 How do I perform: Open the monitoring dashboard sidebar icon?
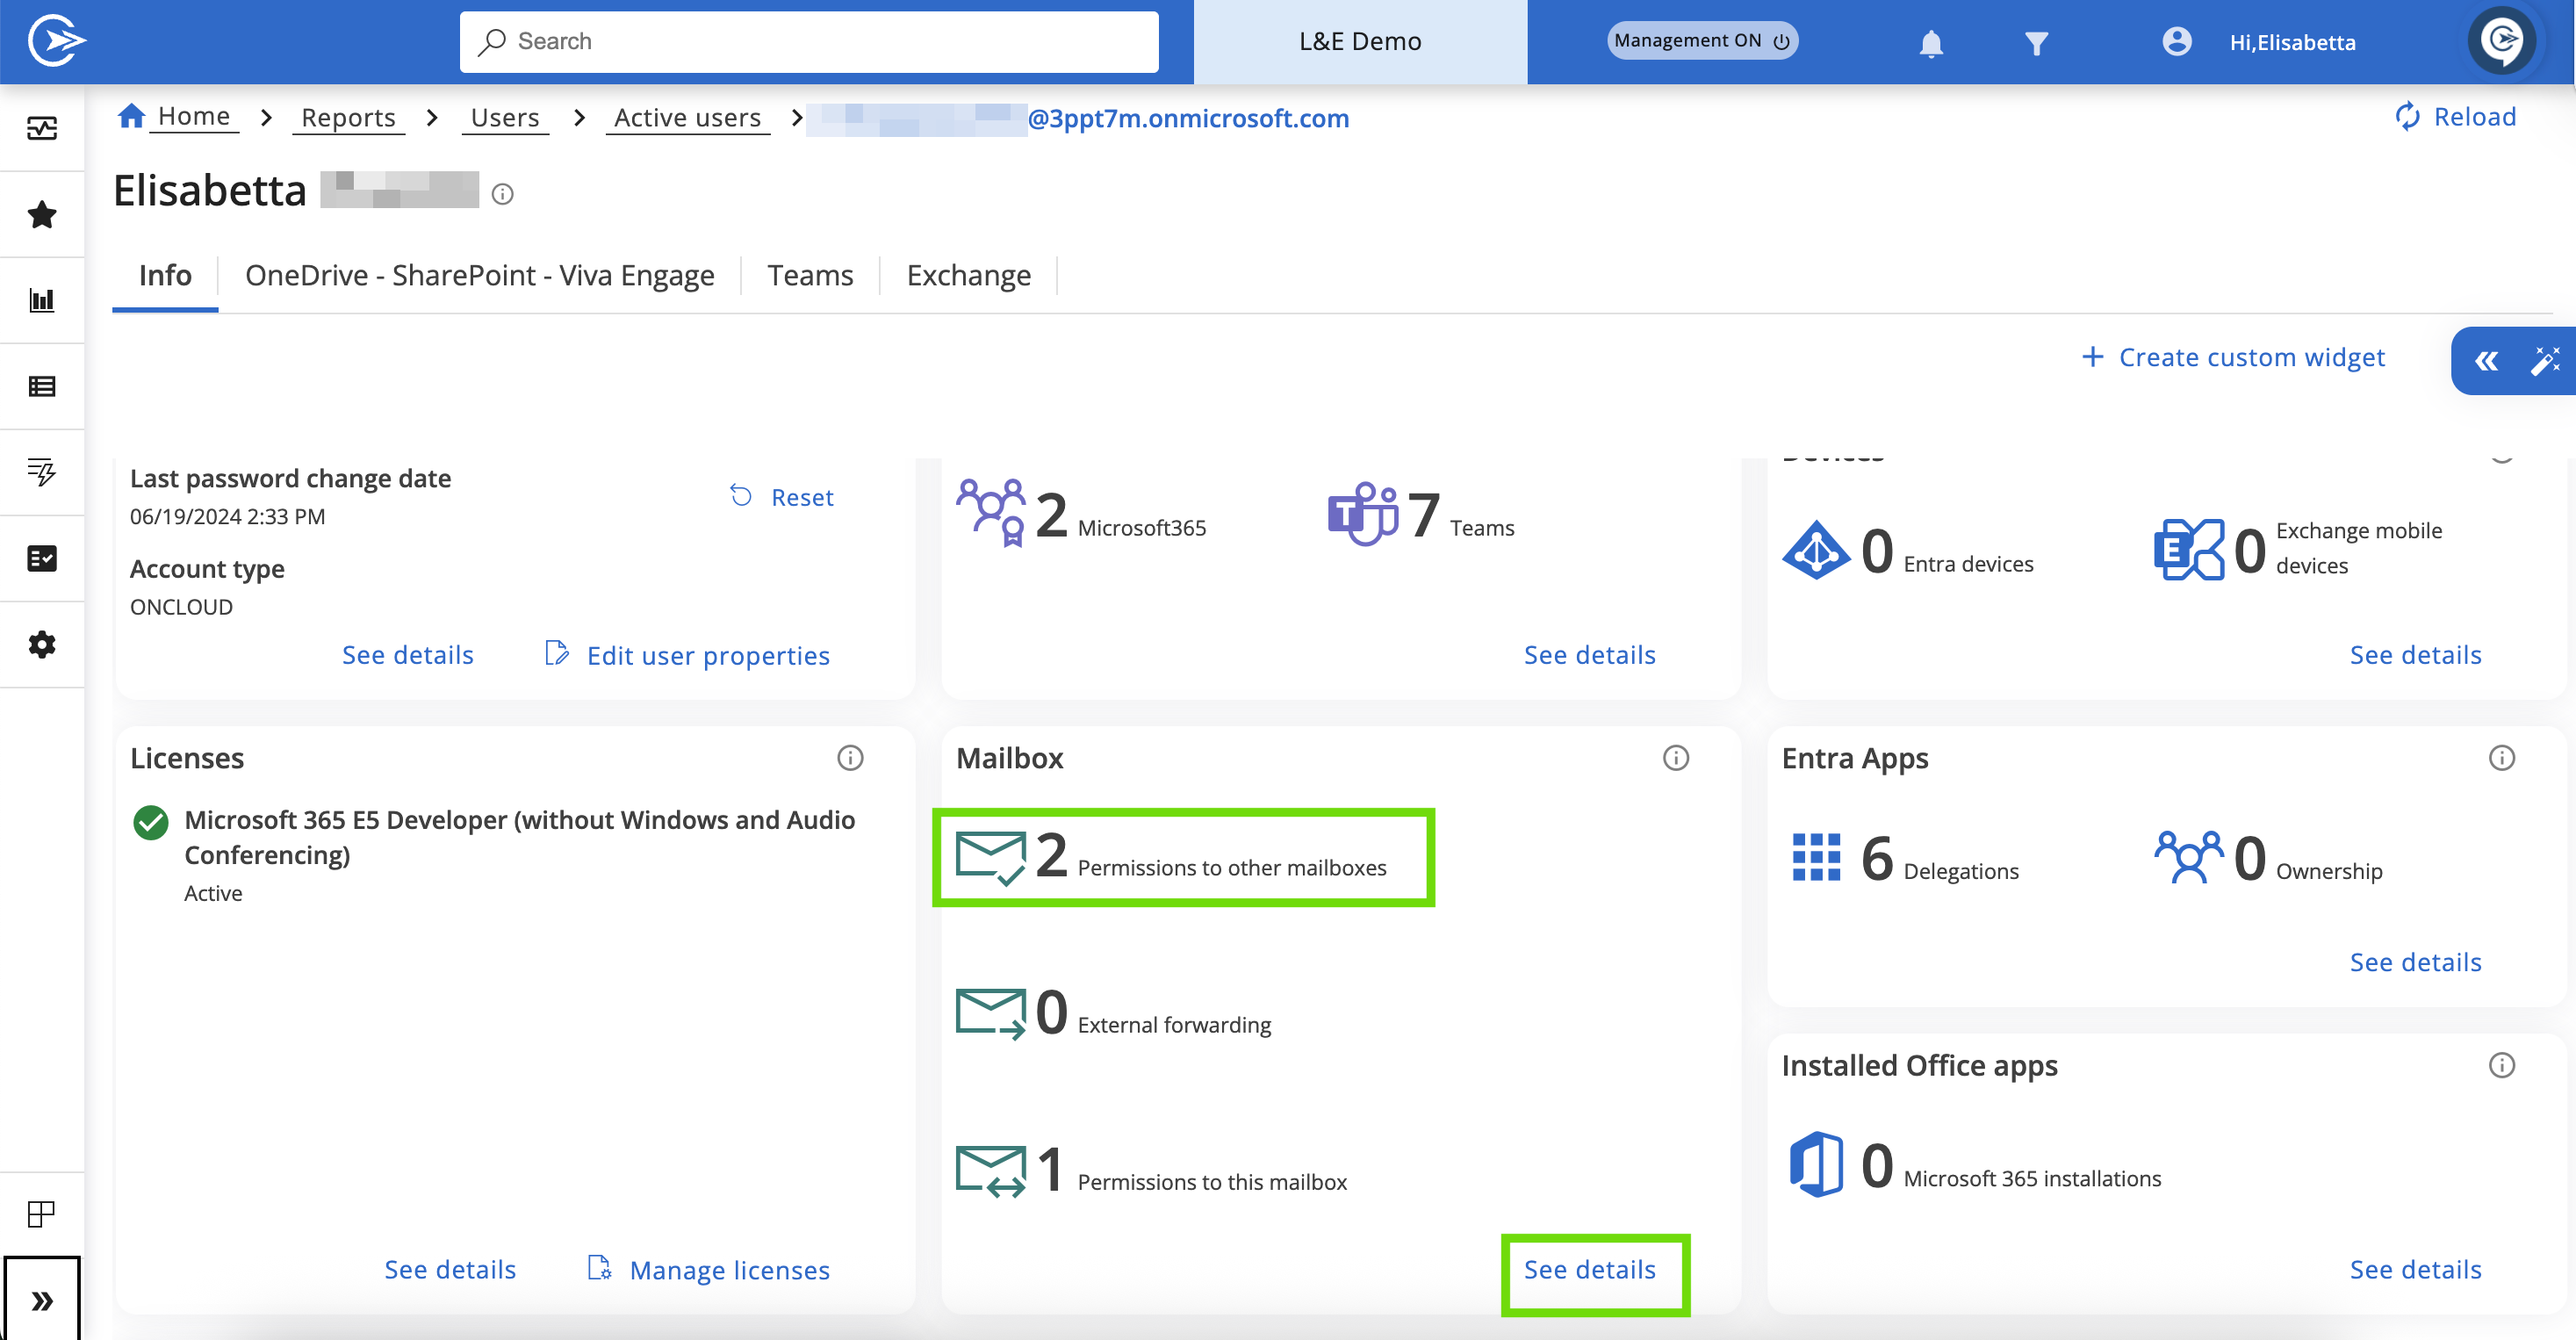pyautogui.click(x=42, y=128)
